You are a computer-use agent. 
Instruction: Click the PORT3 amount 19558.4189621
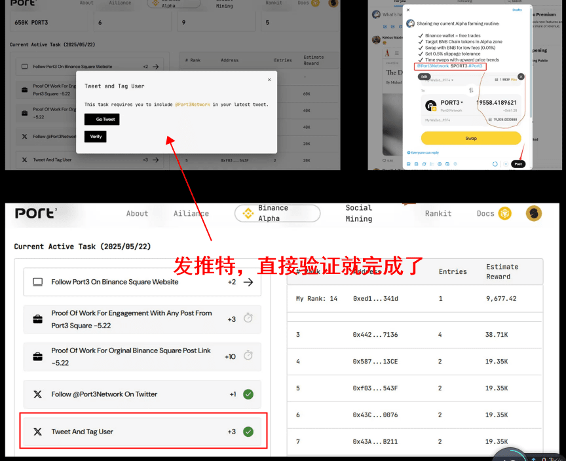point(497,103)
